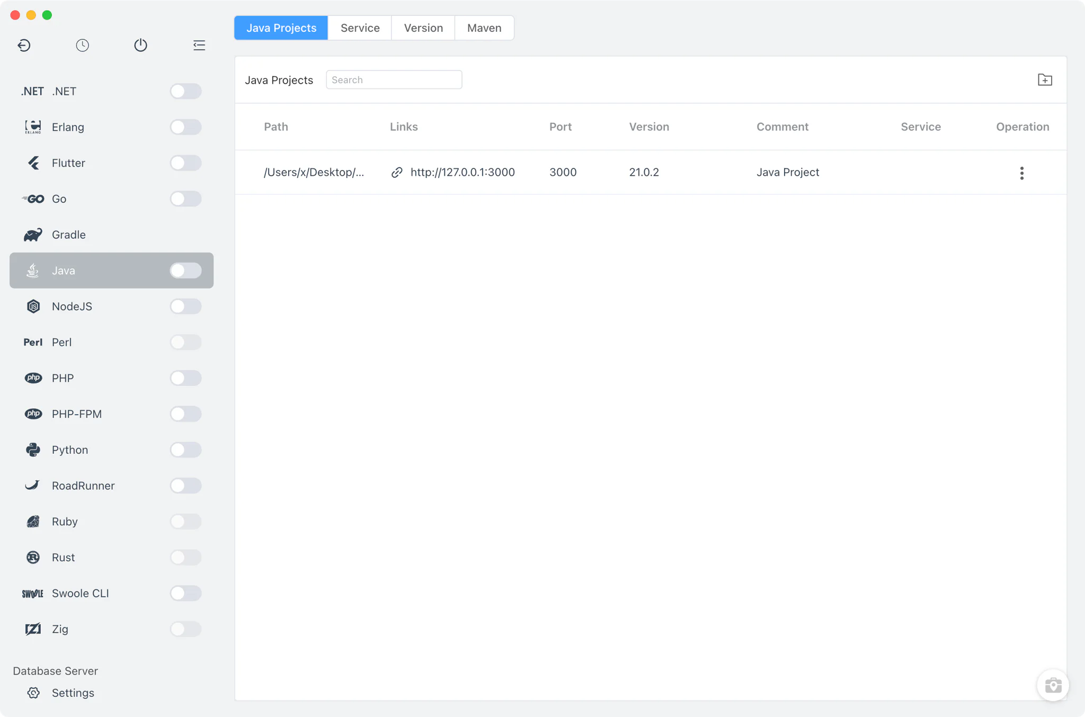Turn on the PHP switch

click(185, 378)
